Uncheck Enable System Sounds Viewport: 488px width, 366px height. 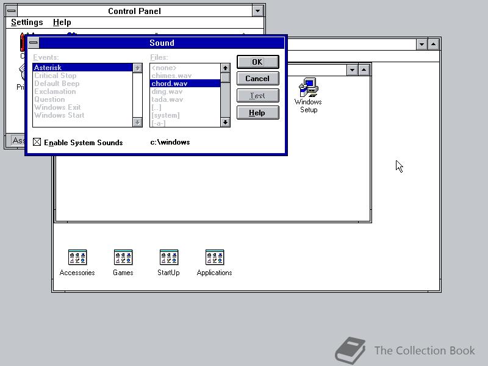click(35, 142)
